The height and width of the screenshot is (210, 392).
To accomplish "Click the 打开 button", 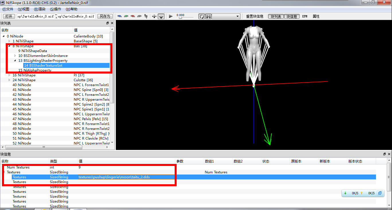I will [9, 16].
